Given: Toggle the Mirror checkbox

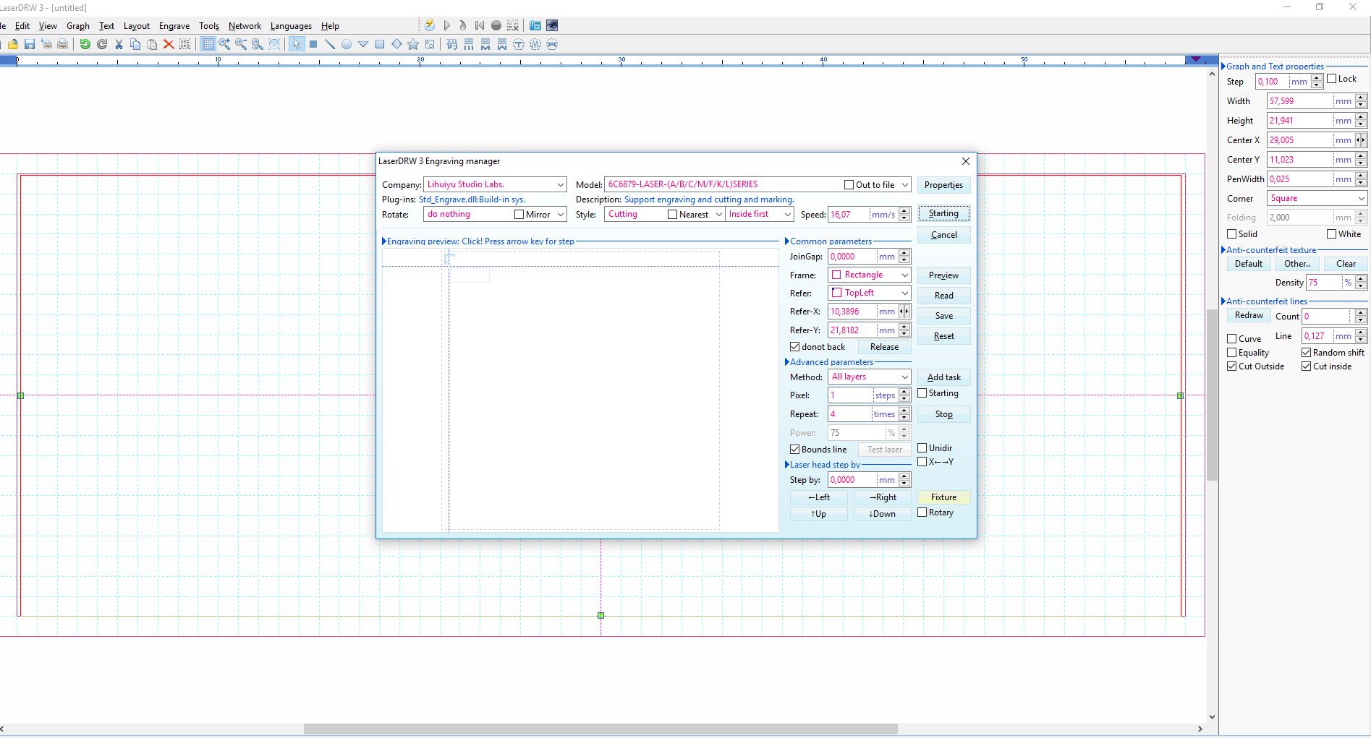Looking at the screenshot, I should tap(519, 215).
